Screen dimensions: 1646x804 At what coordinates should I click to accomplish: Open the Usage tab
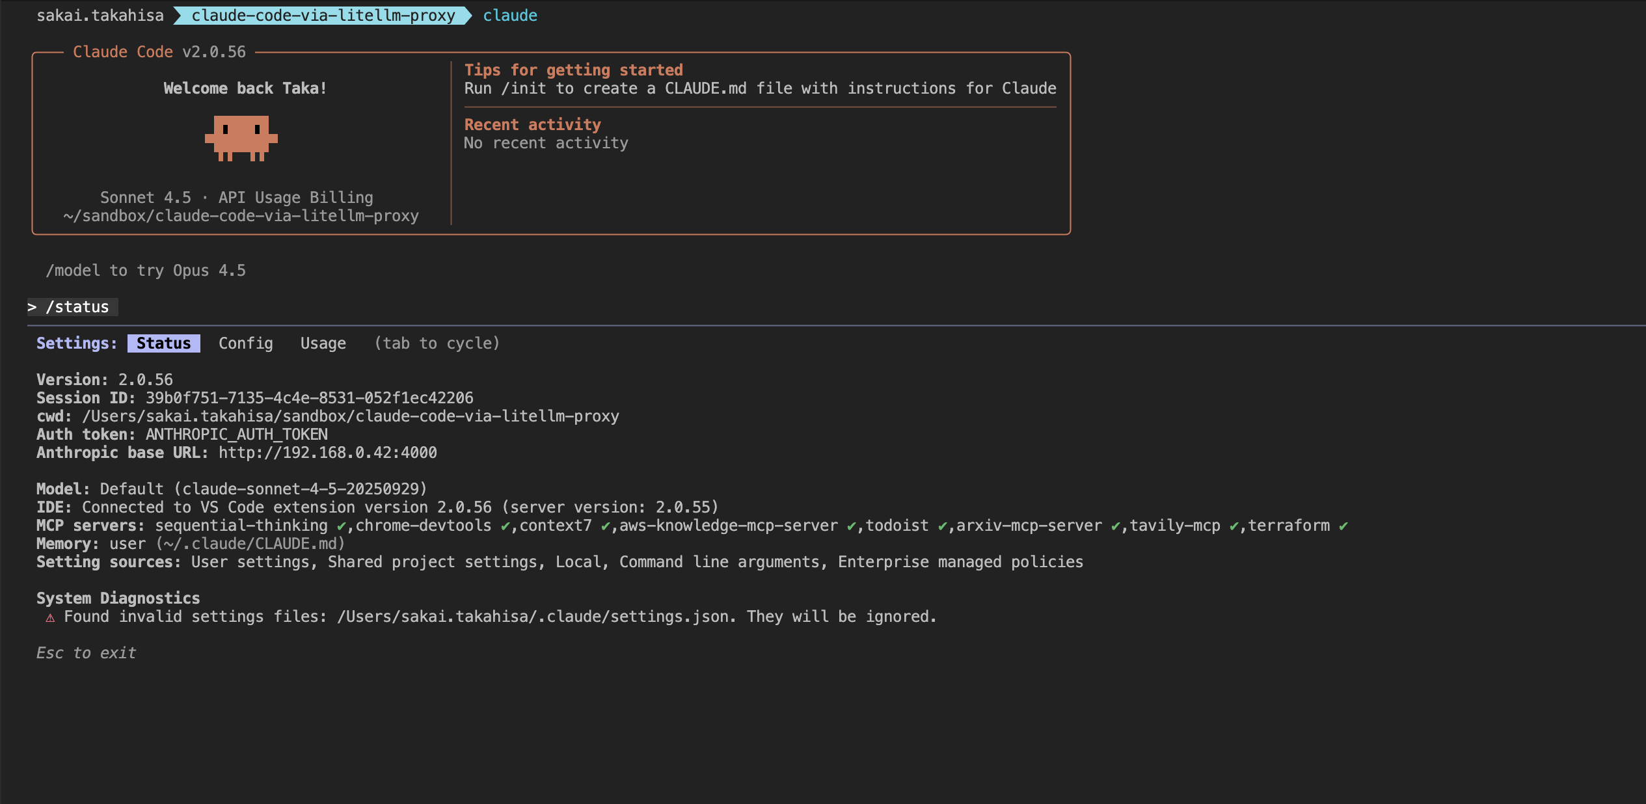point(323,343)
